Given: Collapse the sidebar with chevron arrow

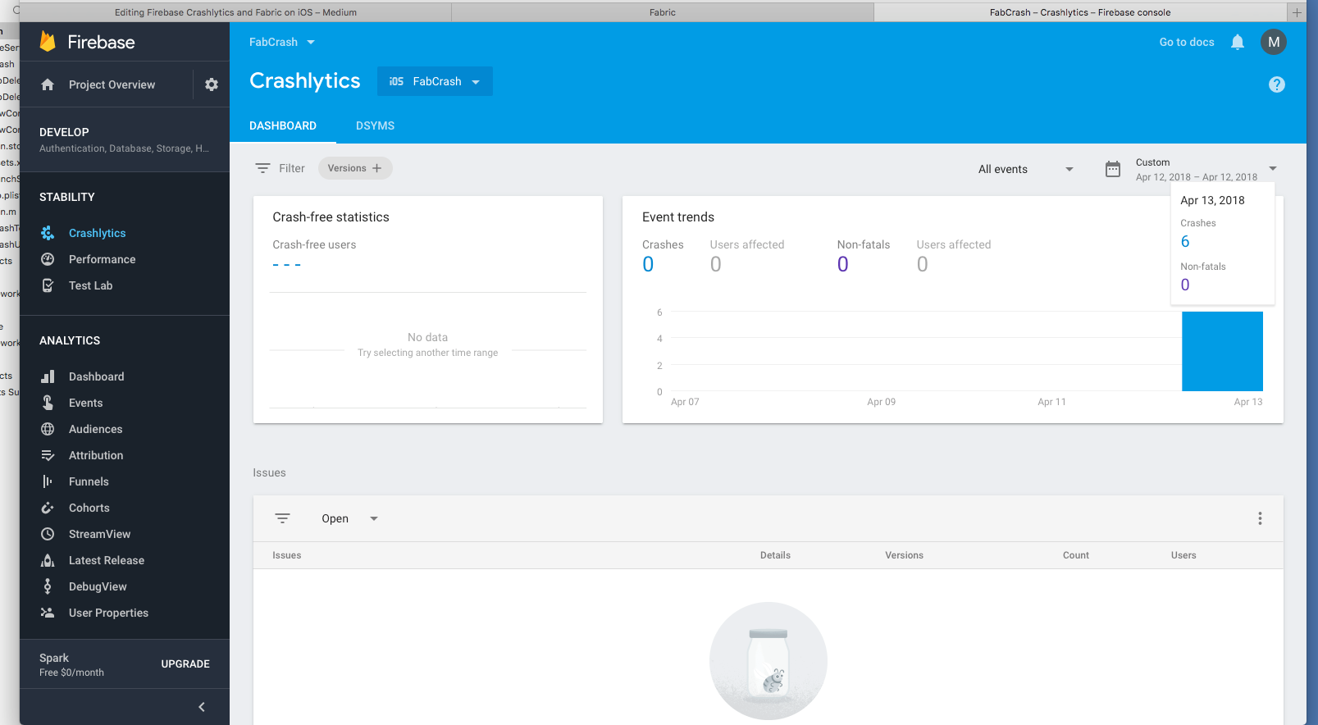Looking at the screenshot, I should pyautogui.click(x=202, y=707).
